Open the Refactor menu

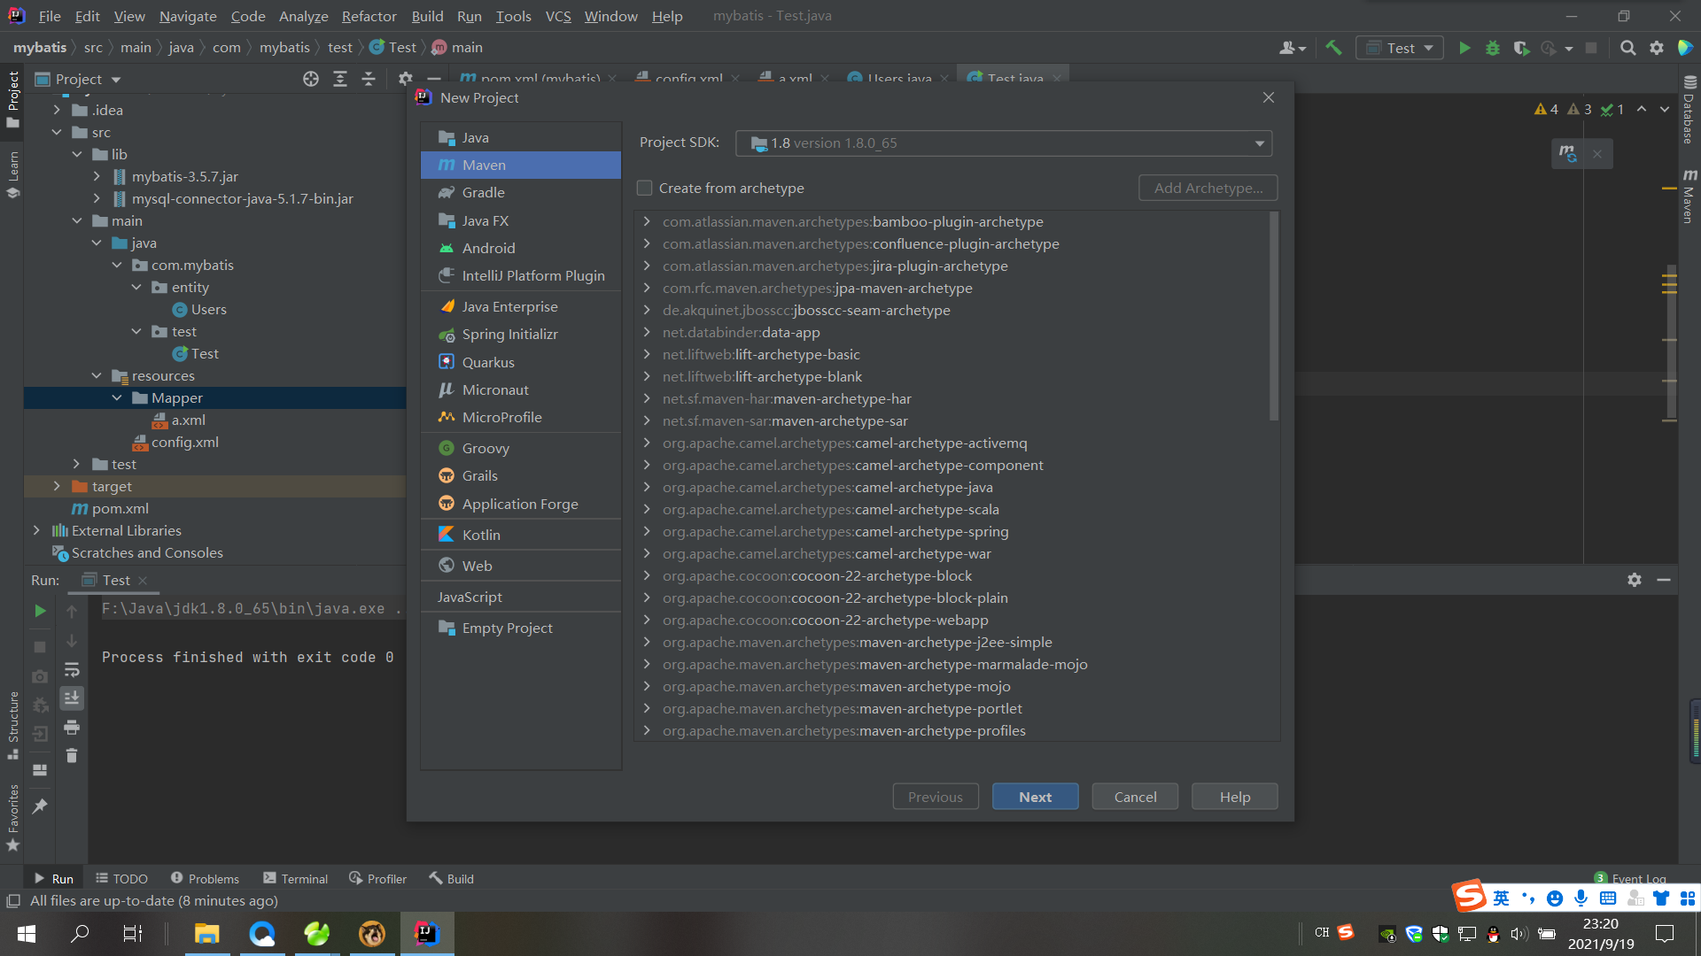[x=369, y=16]
